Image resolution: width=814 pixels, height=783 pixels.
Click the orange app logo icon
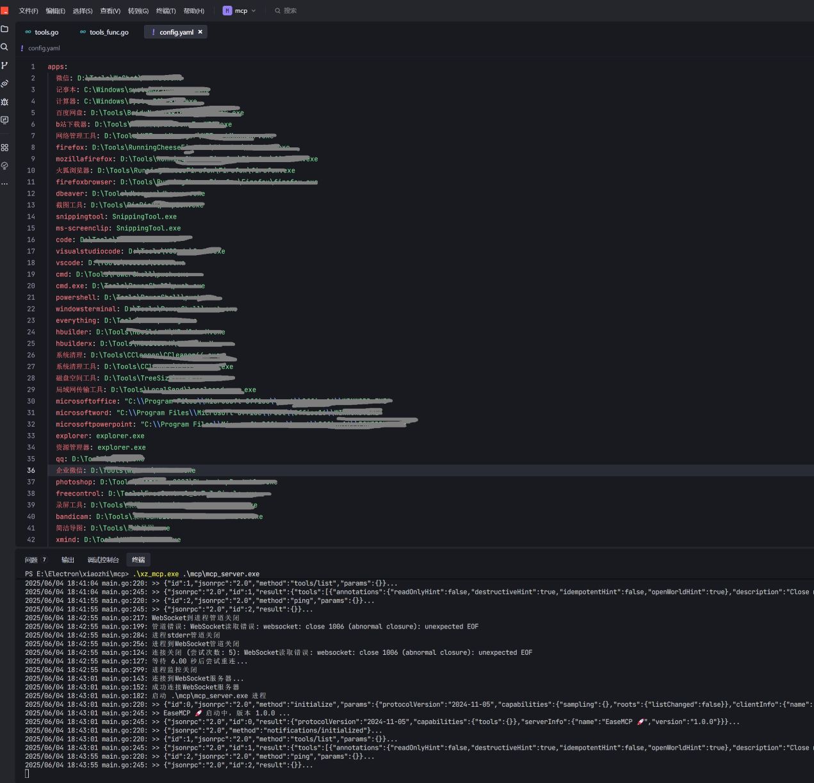coord(4,10)
